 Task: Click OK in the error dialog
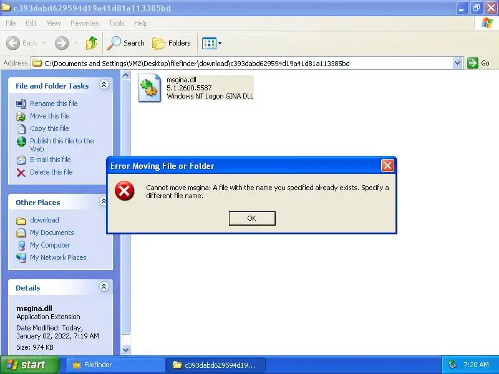click(252, 218)
